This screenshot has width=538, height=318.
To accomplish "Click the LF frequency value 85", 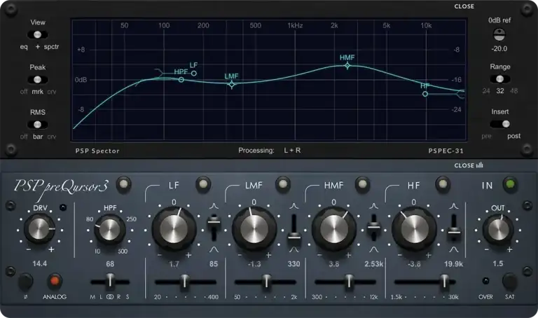I will coord(214,264).
